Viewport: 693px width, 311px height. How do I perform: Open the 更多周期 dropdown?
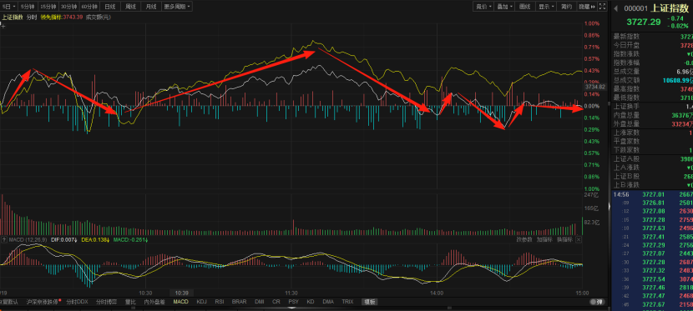177,6
